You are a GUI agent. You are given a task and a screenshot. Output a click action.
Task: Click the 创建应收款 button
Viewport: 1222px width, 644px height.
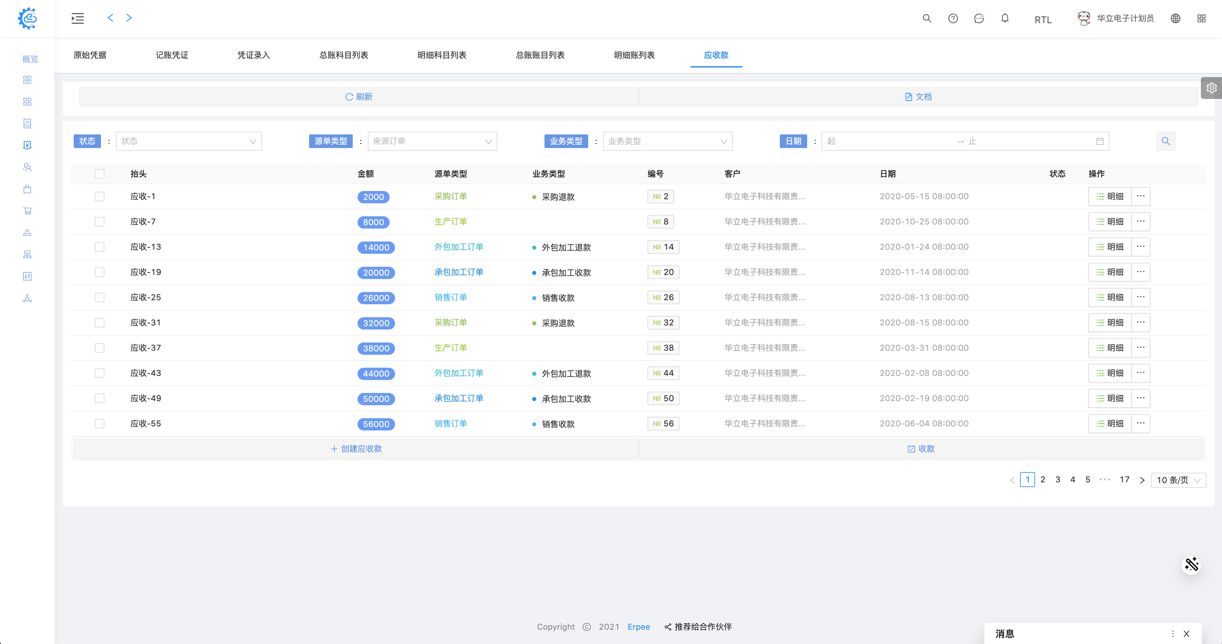[x=356, y=449]
